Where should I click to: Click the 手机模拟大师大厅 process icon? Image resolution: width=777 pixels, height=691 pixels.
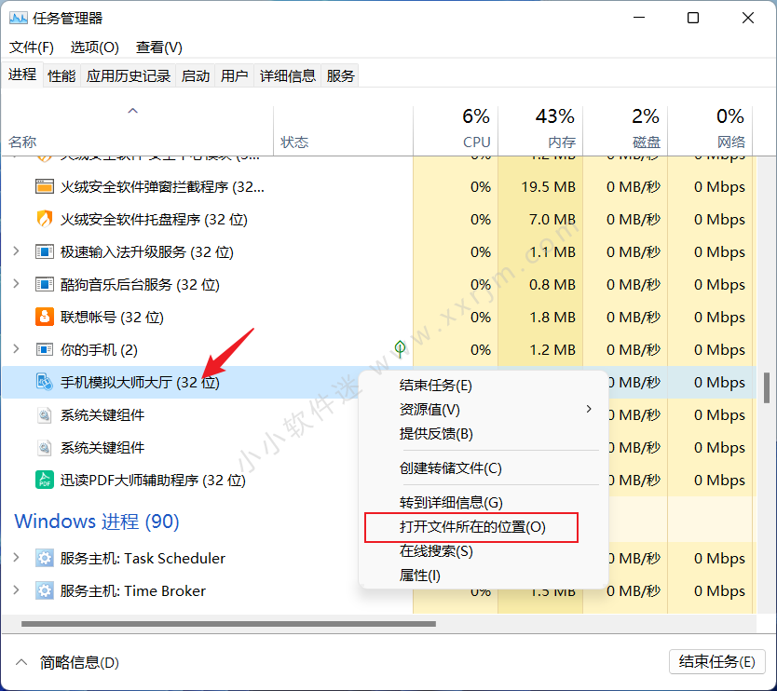point(45,382)
